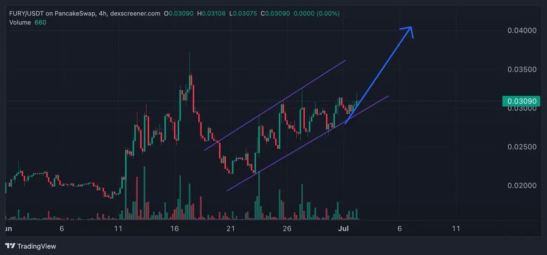Select the lower purple channel trendline
The height and width of the screenshot is (255, 547).
(x=308, y=143)
